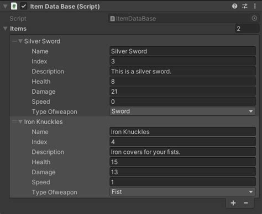Edit the Silver Sword Description field

point(182,71)
